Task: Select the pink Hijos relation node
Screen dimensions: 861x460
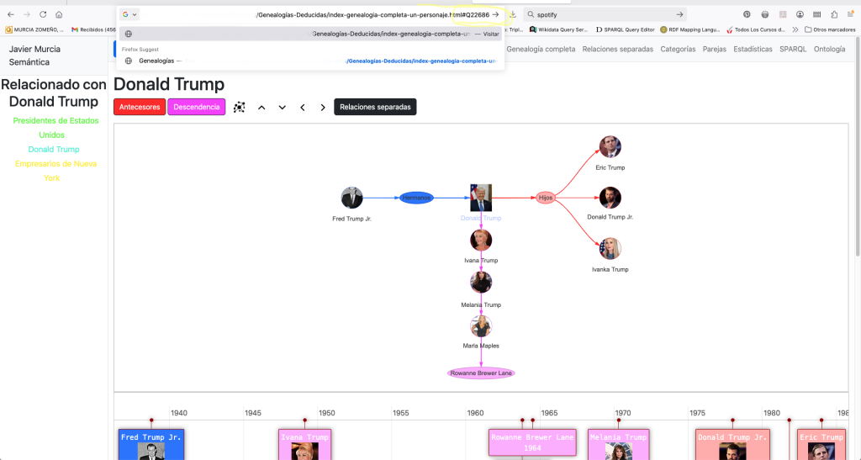Action: (546, 198)
